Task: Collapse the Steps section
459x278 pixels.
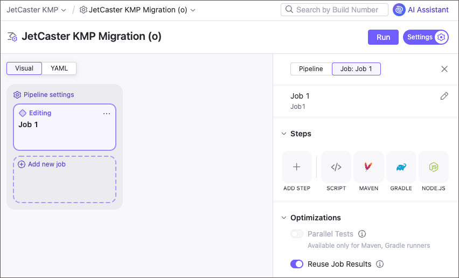Action: point(284,134)
